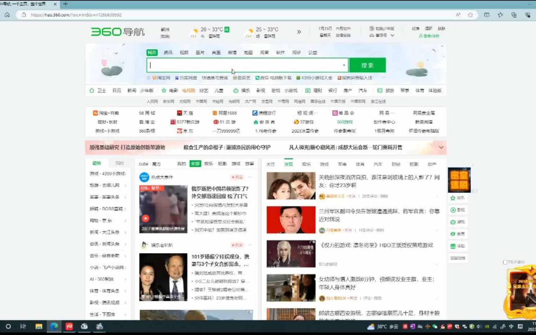This screenshot has width=536, height=335.
Task: Show more weather days with double arrow
Action: [x=299, y=32]
